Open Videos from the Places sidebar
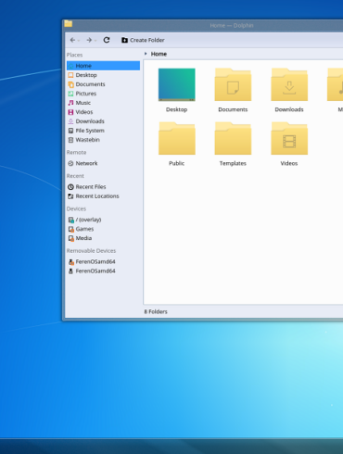 [x=103, y=112]
